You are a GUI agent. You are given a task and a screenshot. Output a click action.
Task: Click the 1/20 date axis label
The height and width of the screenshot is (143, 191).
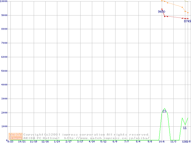point(57,142)
